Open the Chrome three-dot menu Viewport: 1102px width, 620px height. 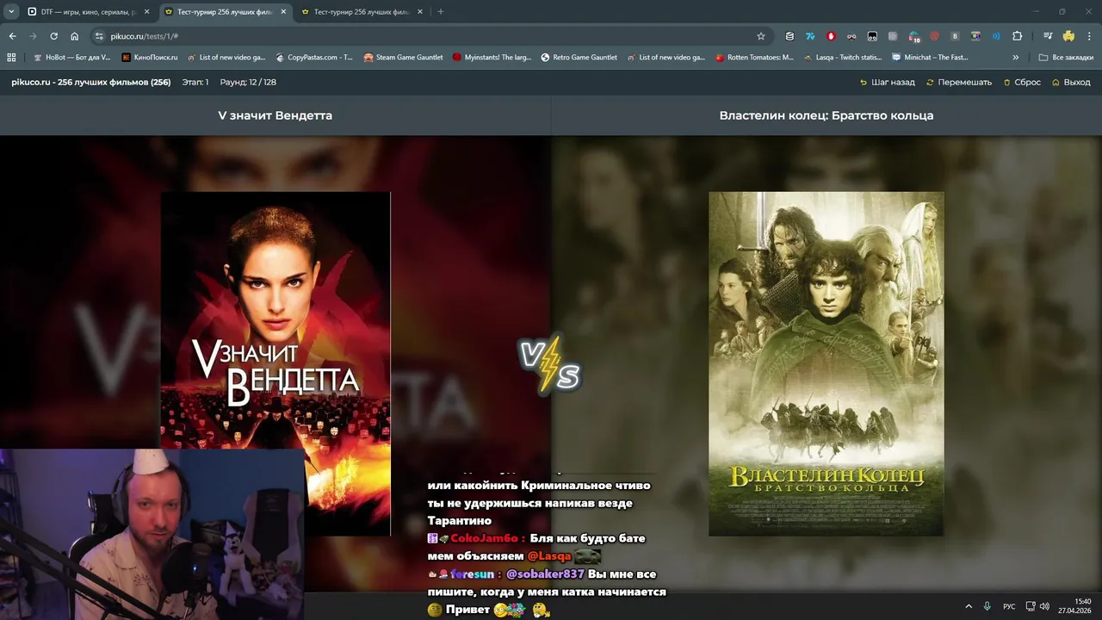[1089, 36]
